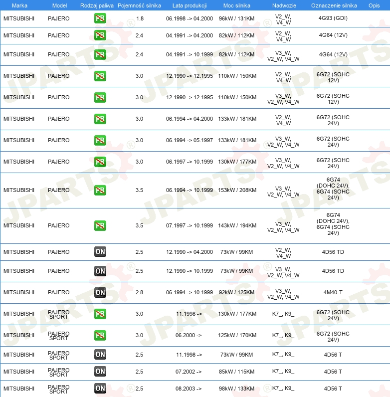The width and height of the screenshot is (390, 397).
Task: Click the petrol icon for 04.1991 -> 04.2000 row
Action: point(100,35)
